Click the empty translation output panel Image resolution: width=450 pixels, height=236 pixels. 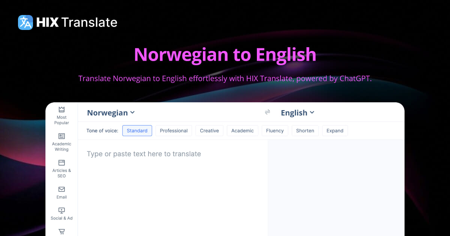point(336,187)
